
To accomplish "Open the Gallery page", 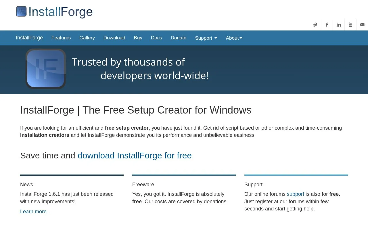I will click(x=87, y=38).
